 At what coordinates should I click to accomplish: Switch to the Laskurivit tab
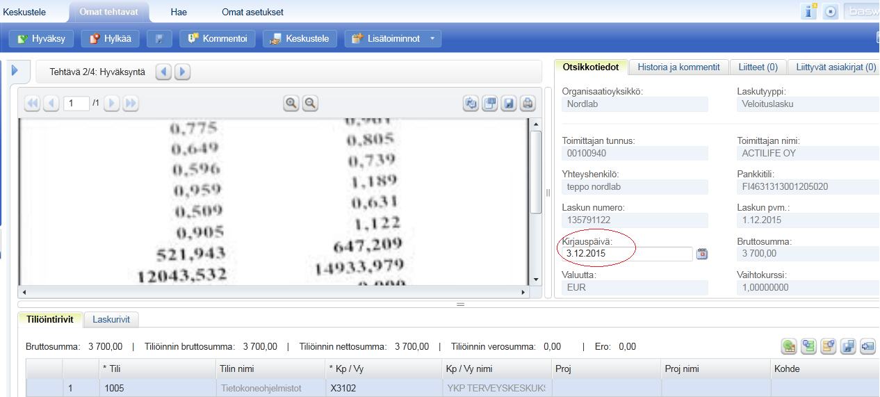[112, 320]
